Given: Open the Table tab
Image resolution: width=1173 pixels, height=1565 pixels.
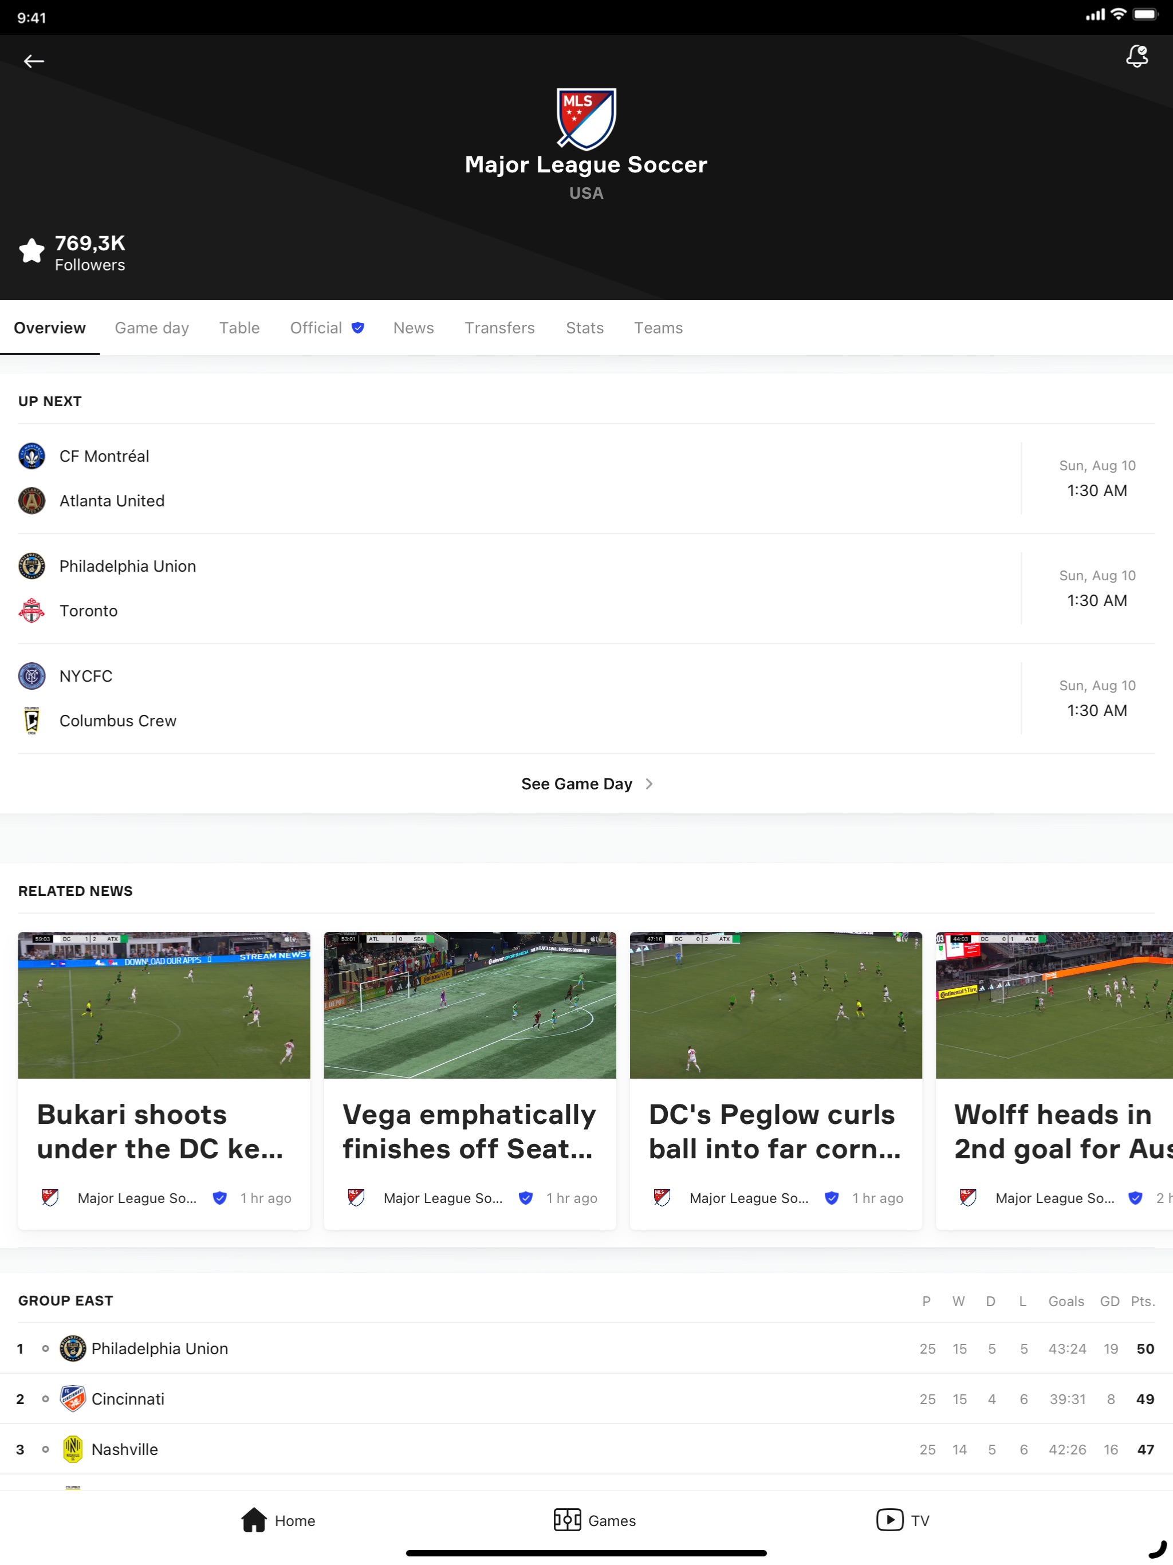Looking at the screenshot, I should [x=239, y=328].
